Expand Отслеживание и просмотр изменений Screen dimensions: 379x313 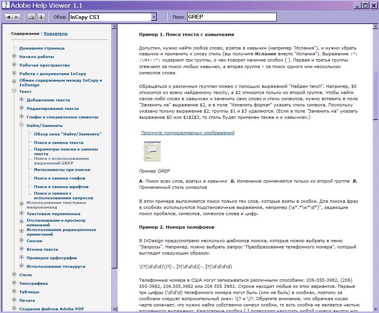pos(22,221)
